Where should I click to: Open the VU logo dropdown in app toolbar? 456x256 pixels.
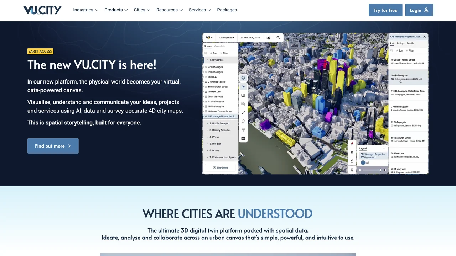click(209, 37)
